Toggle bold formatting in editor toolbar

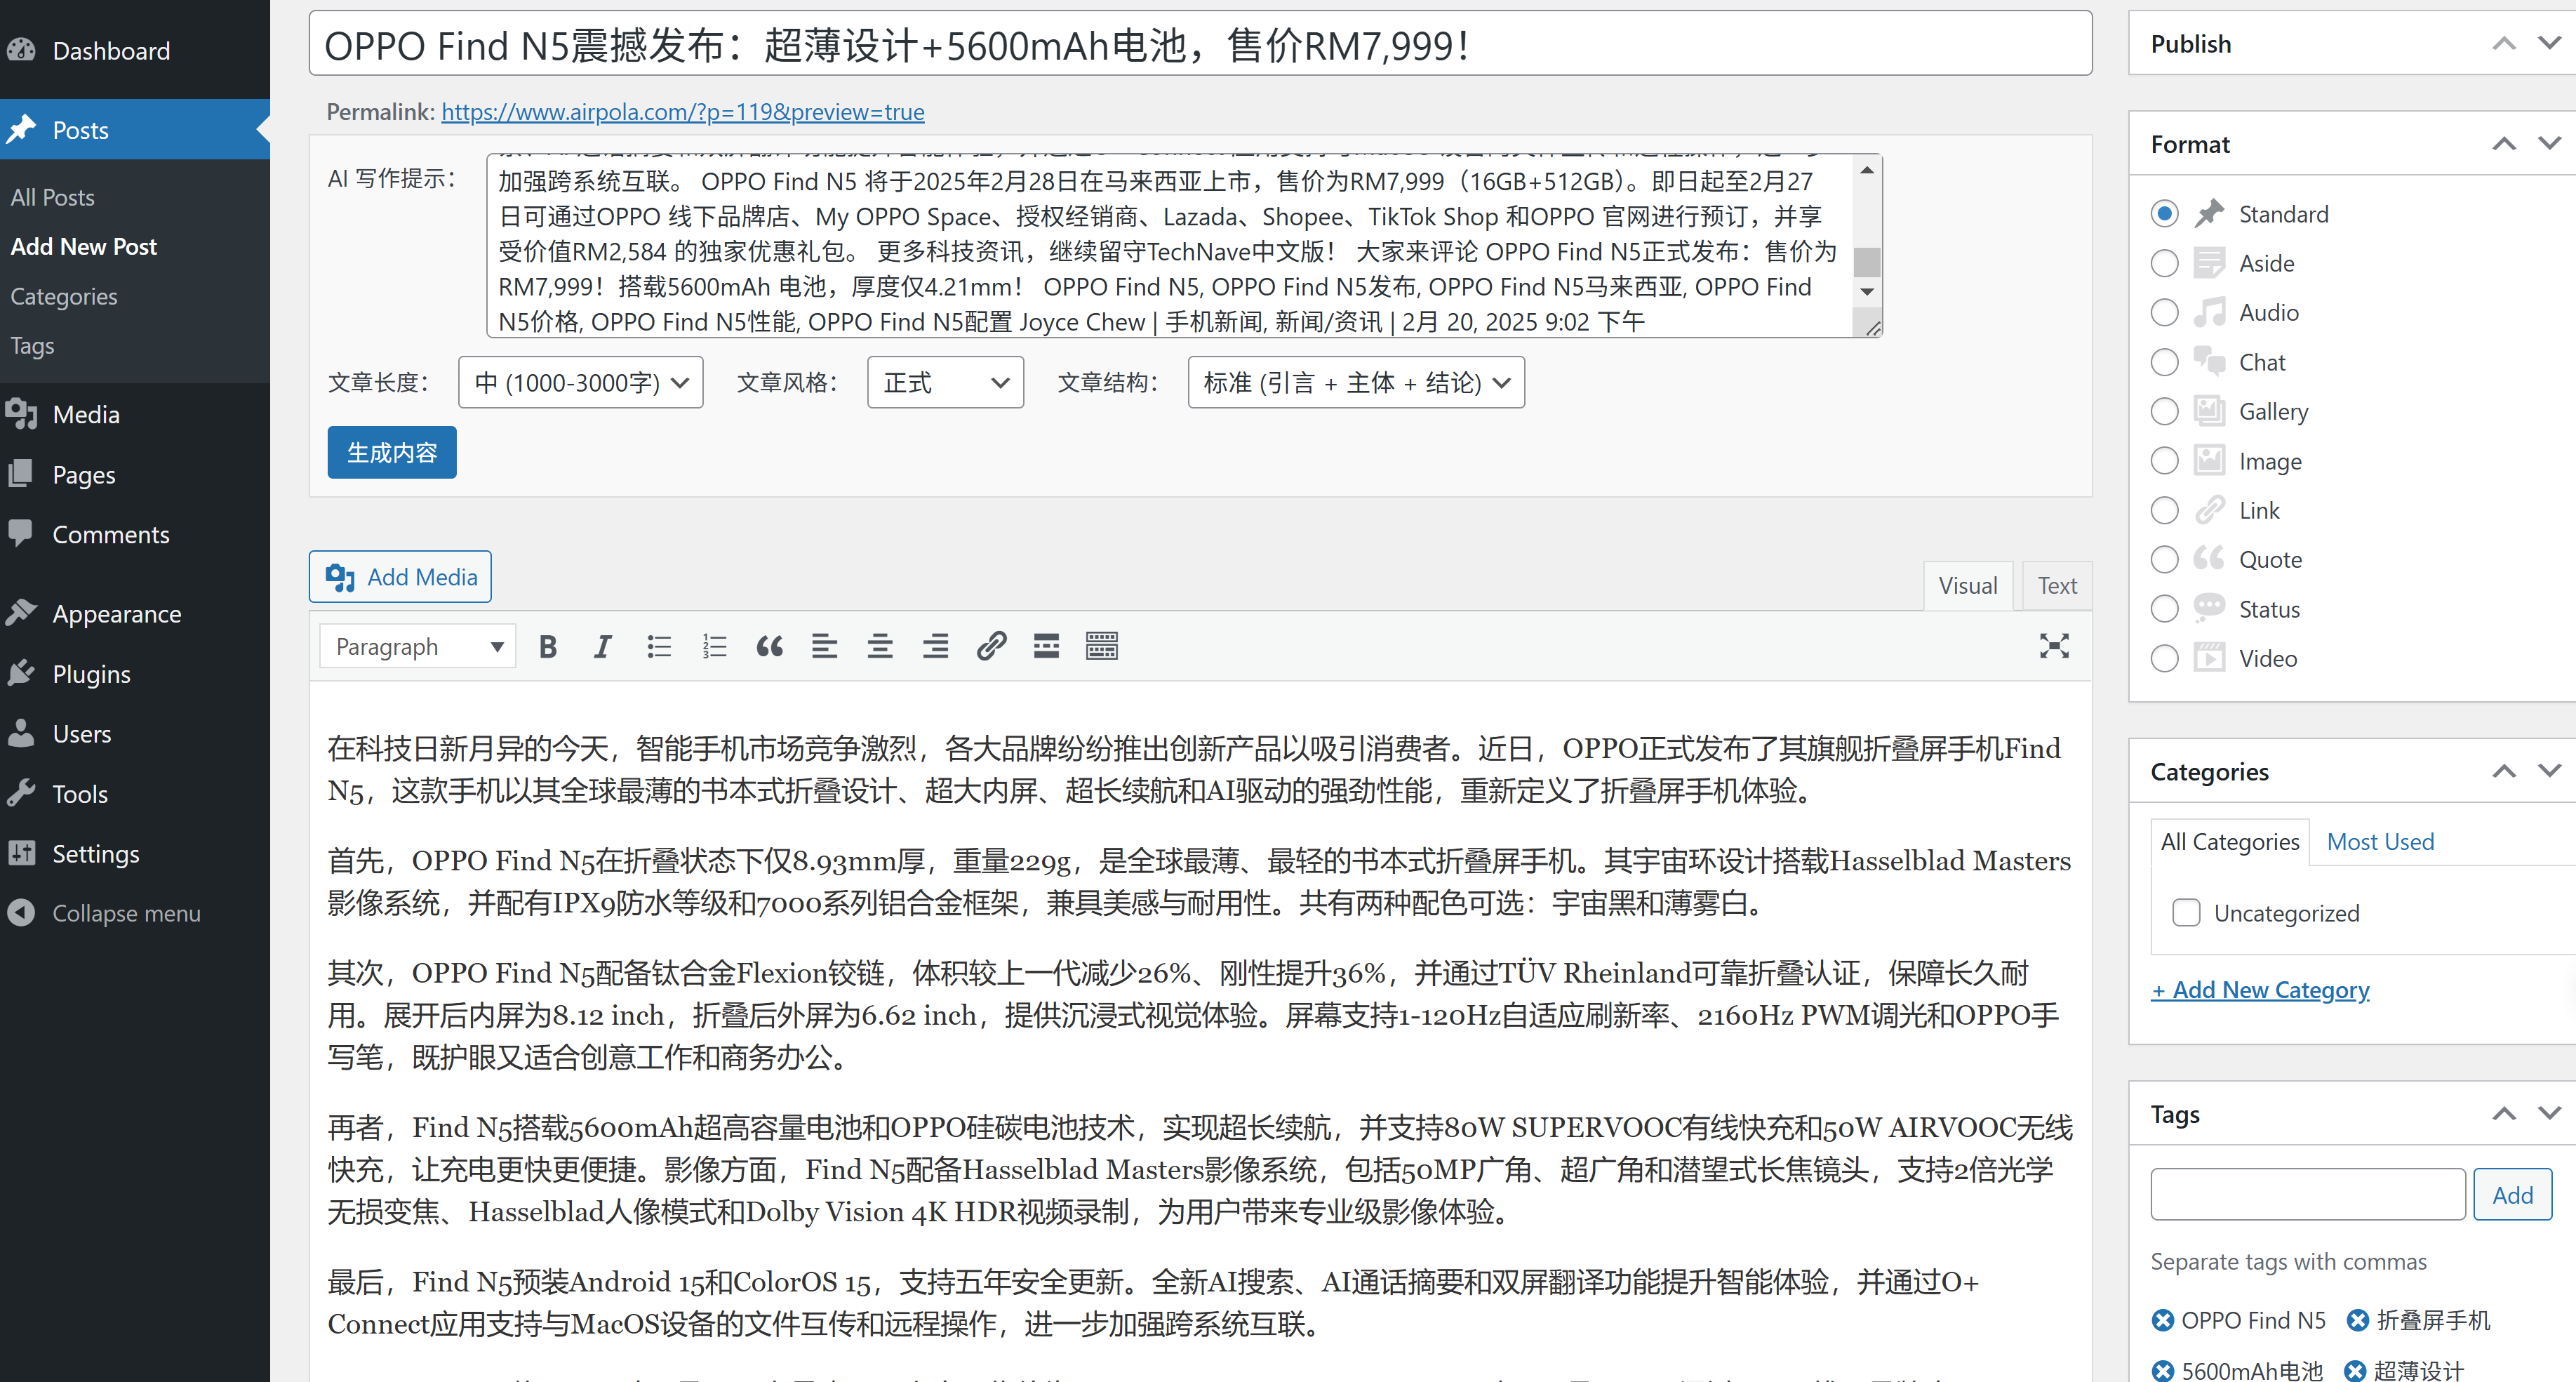pos(547,647)
